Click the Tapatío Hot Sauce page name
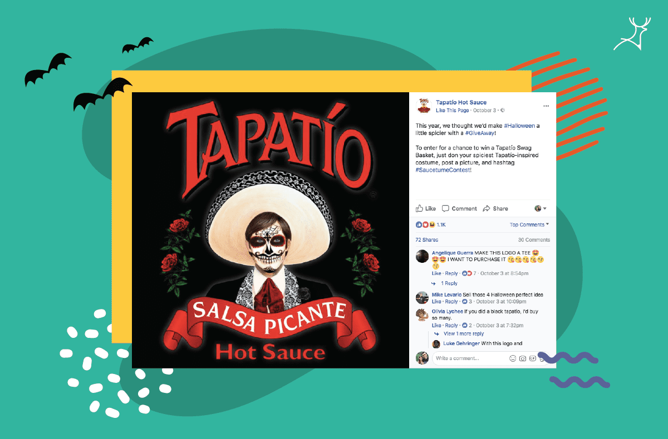This screenshot has height=439, width=668. click(x=461, y=102)
